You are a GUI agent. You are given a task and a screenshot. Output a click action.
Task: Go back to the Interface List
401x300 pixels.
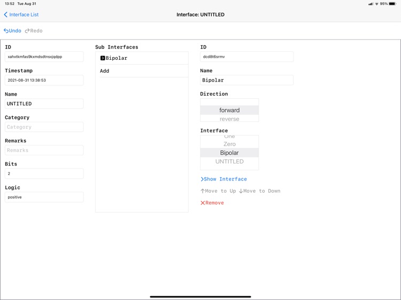tap(21, 14)
